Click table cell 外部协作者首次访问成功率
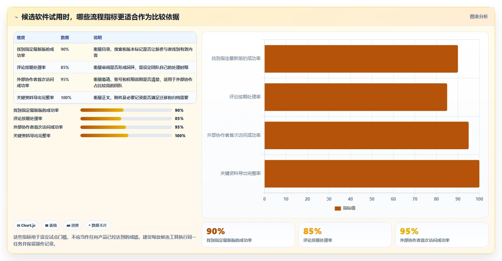This screenshot has width=502, height=261. [36, 82]
